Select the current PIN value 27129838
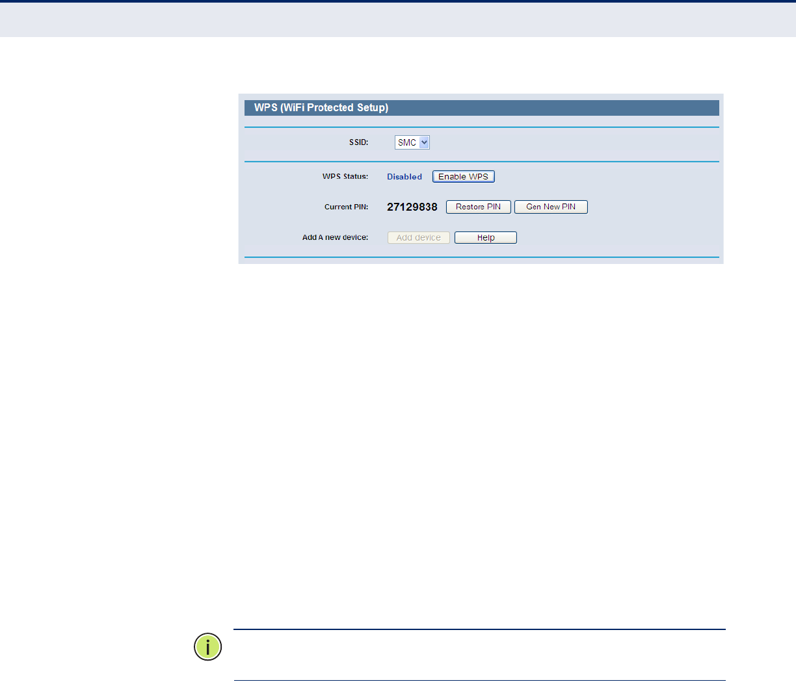Screen dimensions: 796x684 (412, 207)
